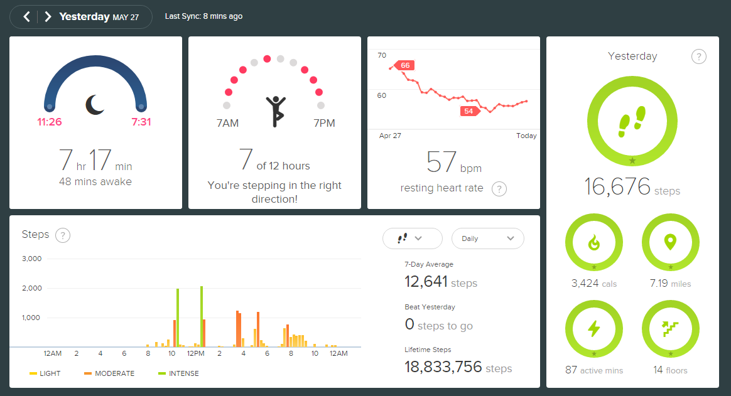Click the stepping in the right direction message
Image resolution: width=731 pixels, height=396 pixels.
point(274,193)
